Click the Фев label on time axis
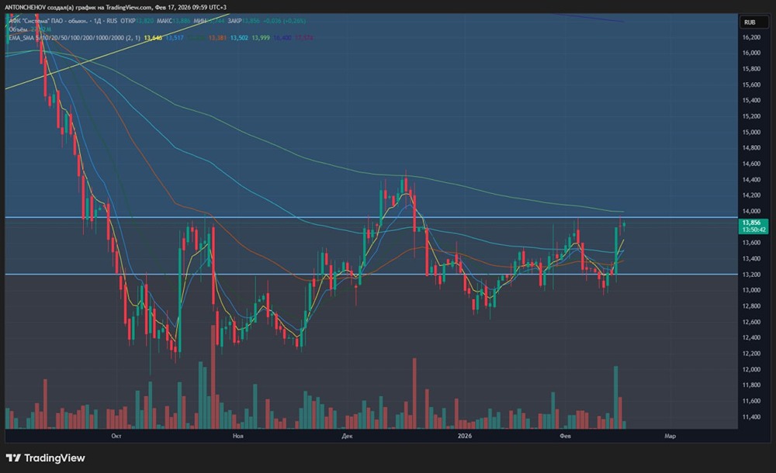The image size is (776, 473). coord(566,436)
